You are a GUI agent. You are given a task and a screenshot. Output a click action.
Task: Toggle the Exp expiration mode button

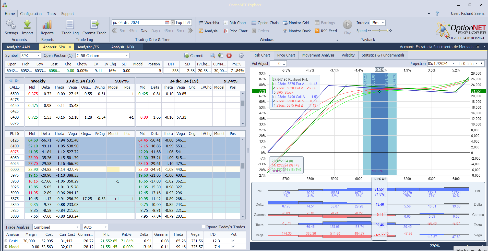(179, 22)
